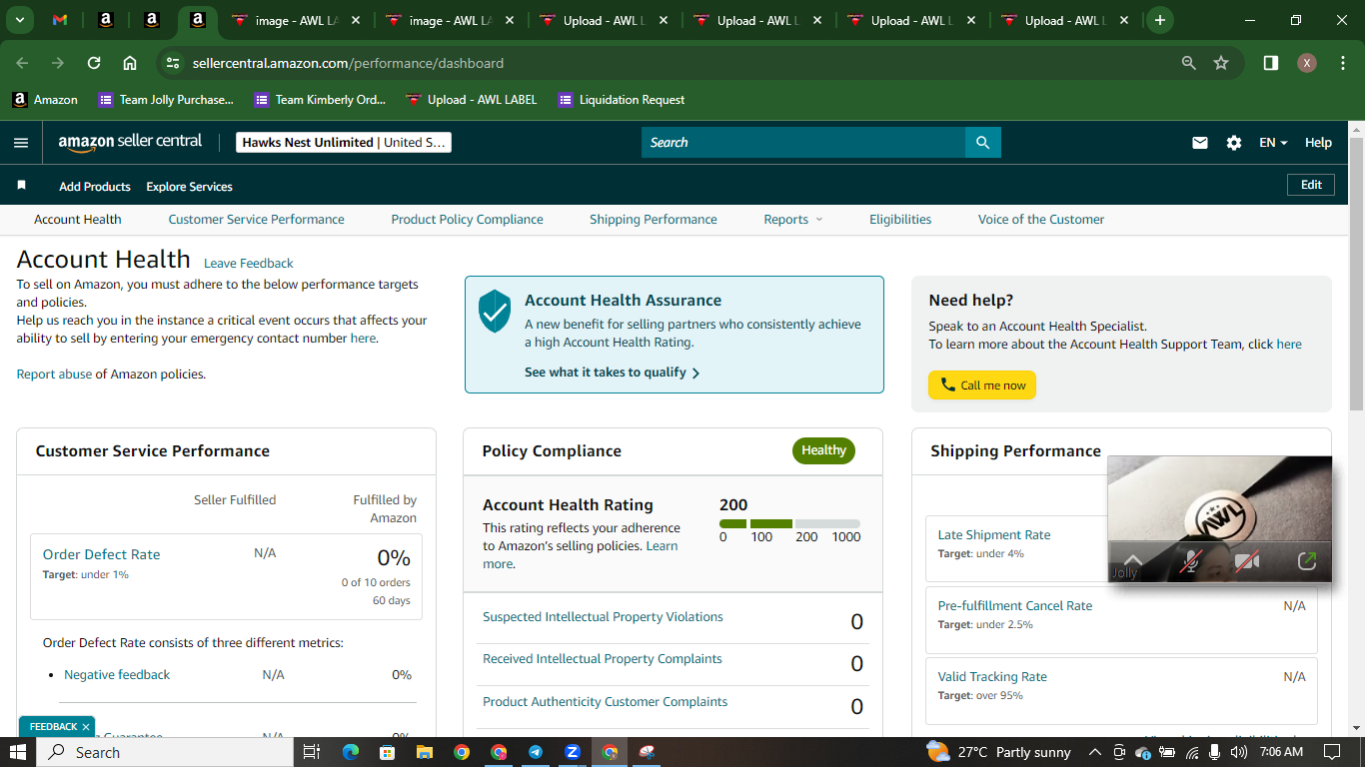
Task: Open Chrome side panel
Action: (1271, 63)
